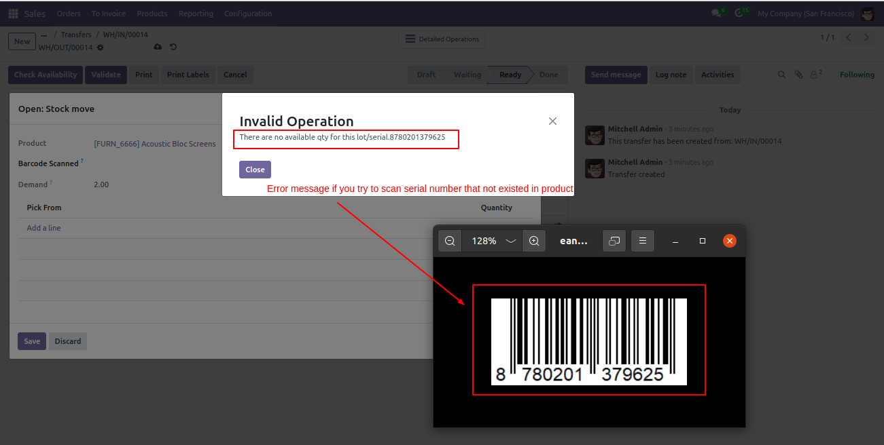
Task: Maximize the image viewer window
Action: coord(703,241)
